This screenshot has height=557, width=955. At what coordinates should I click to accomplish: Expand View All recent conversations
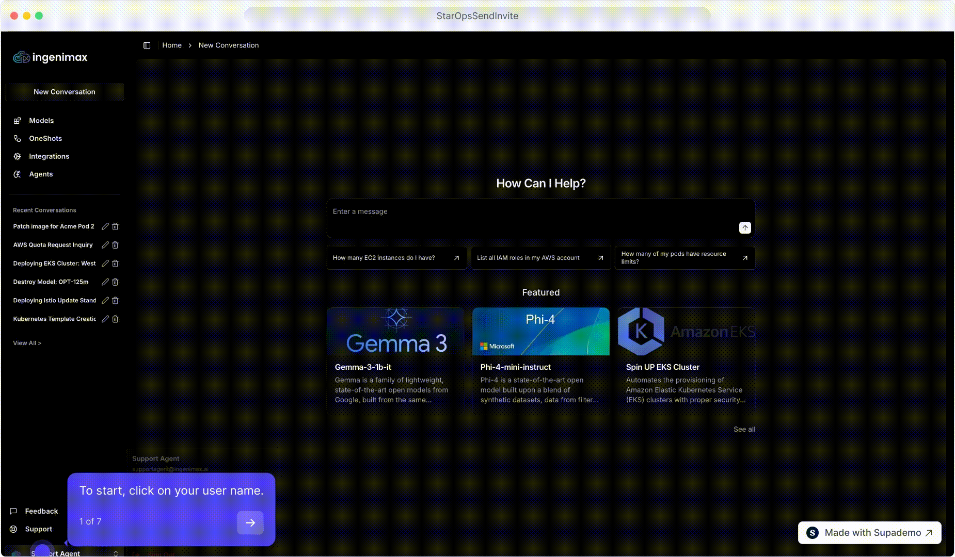[x=27, y=343]
